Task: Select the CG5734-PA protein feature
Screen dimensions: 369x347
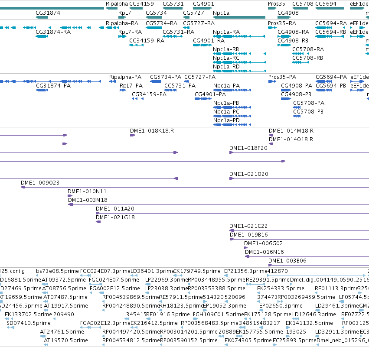Action: point(156,81)
